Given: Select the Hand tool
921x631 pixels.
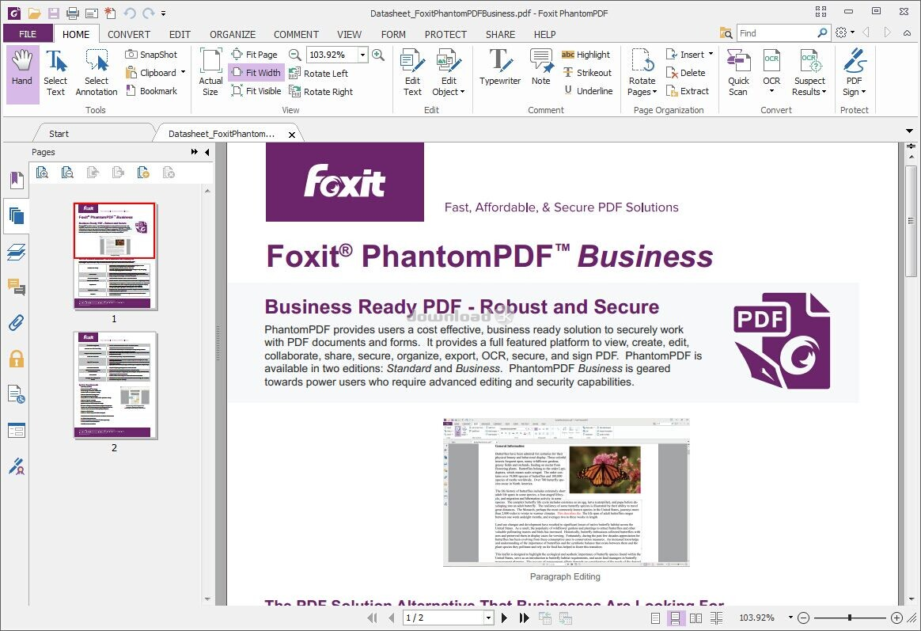Looking at the screenshot, I should (x=22, y=71).
